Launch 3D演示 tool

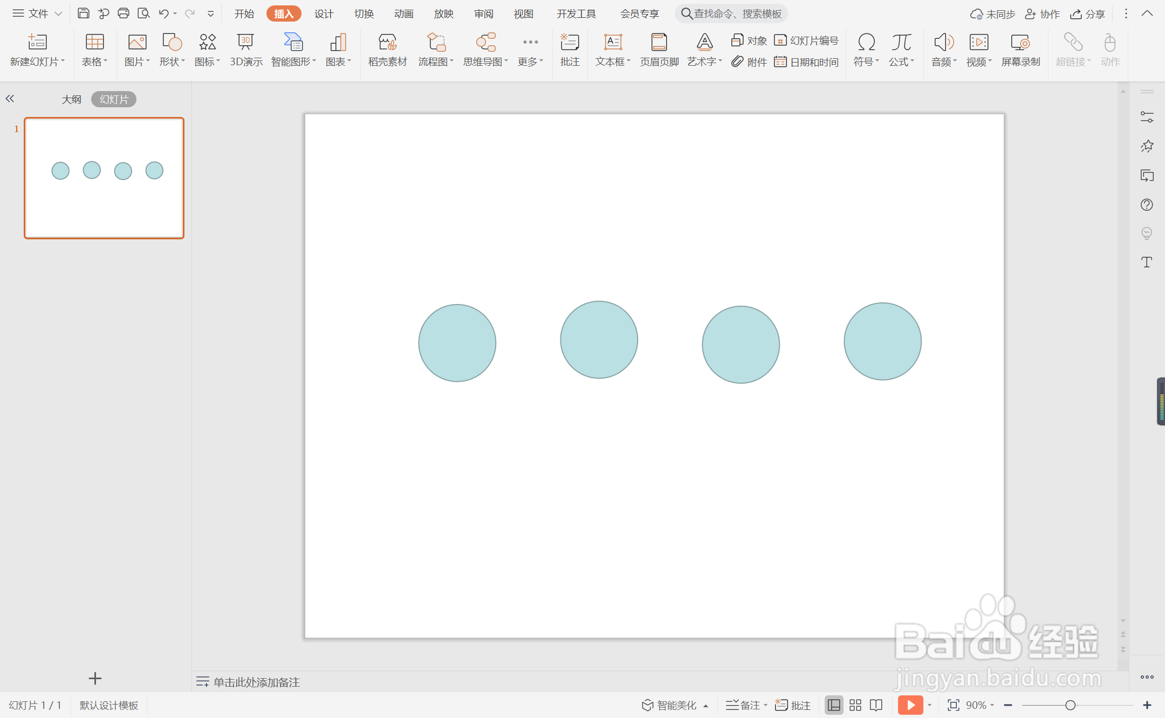tap(246, 50)
